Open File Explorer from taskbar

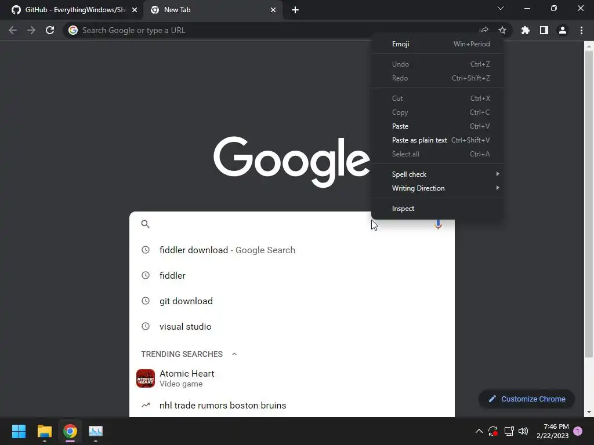click(x=44, y=431)
